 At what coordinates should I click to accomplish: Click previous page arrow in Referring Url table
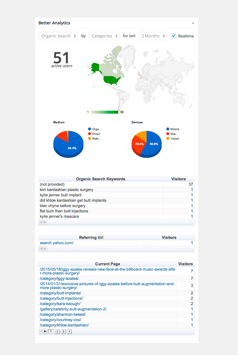tap(41, 249)
